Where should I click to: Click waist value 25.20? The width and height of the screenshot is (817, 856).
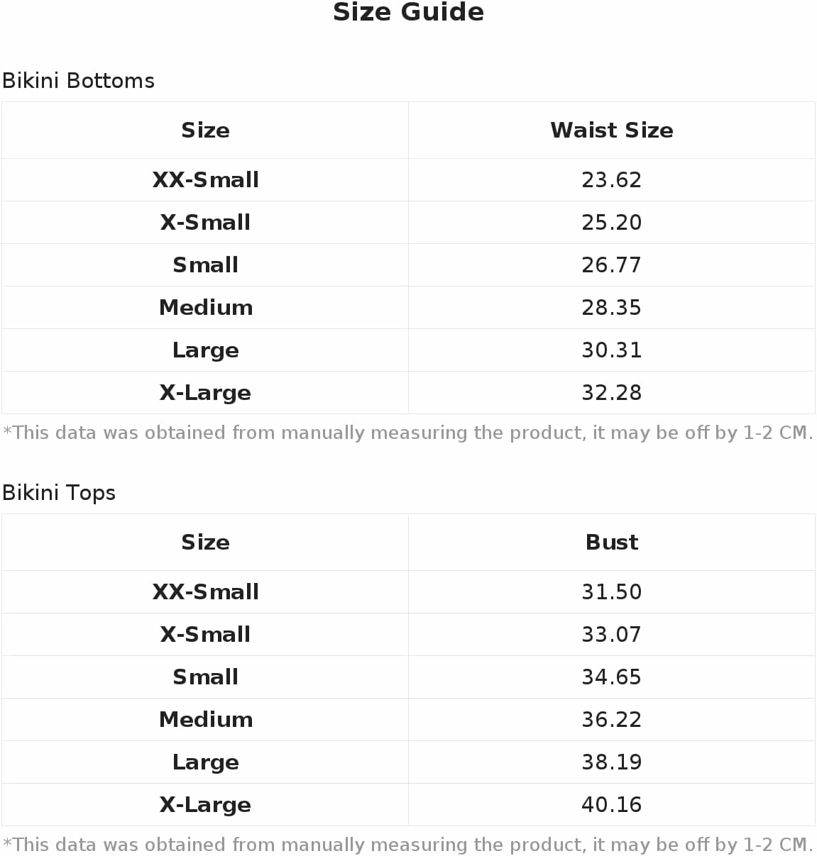612,223
